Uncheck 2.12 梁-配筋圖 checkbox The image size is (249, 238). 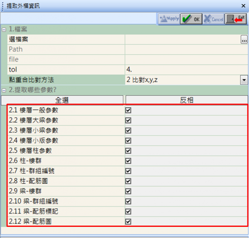pyautogui.click(x=128, y=221)
